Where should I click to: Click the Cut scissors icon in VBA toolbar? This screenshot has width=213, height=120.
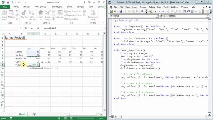pyautogui.click(x=125, y=11)
